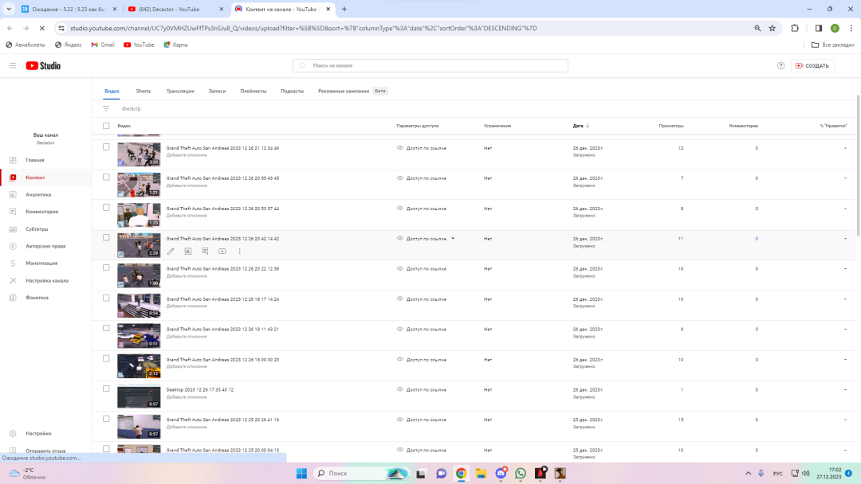The height and width of the screenshot is (484, 861).
Task: Switch to the Трансляции tab
Action: (180, 91)
